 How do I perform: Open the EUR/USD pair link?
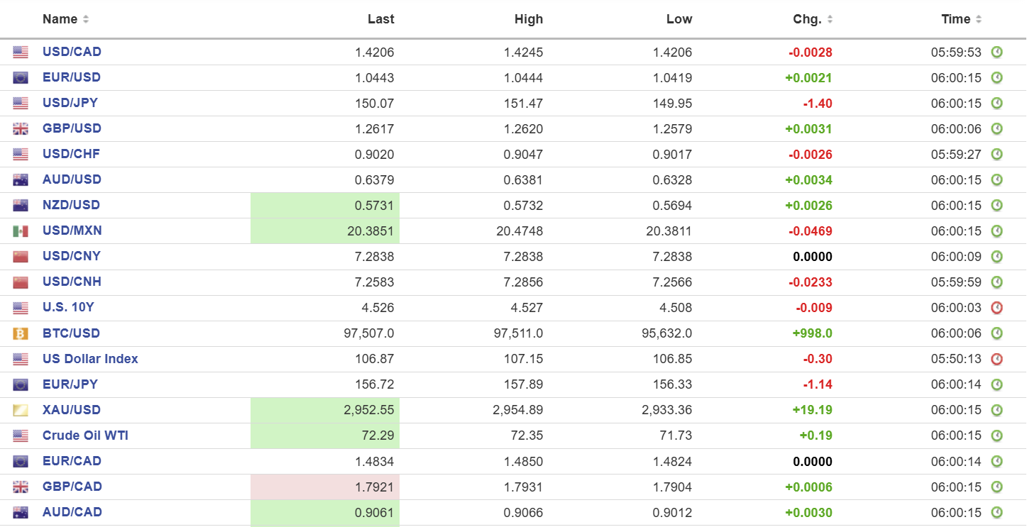click(x=72, y=77)
